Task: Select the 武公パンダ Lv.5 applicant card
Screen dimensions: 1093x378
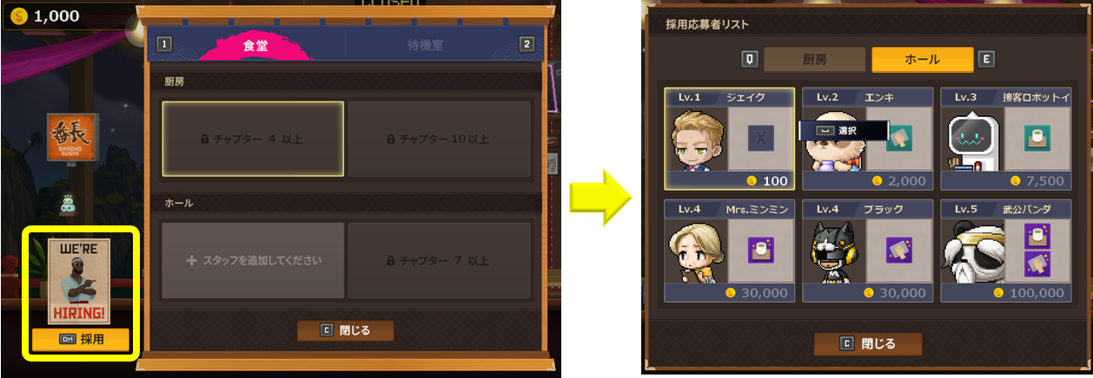Action: click(x=1006, y=251)
